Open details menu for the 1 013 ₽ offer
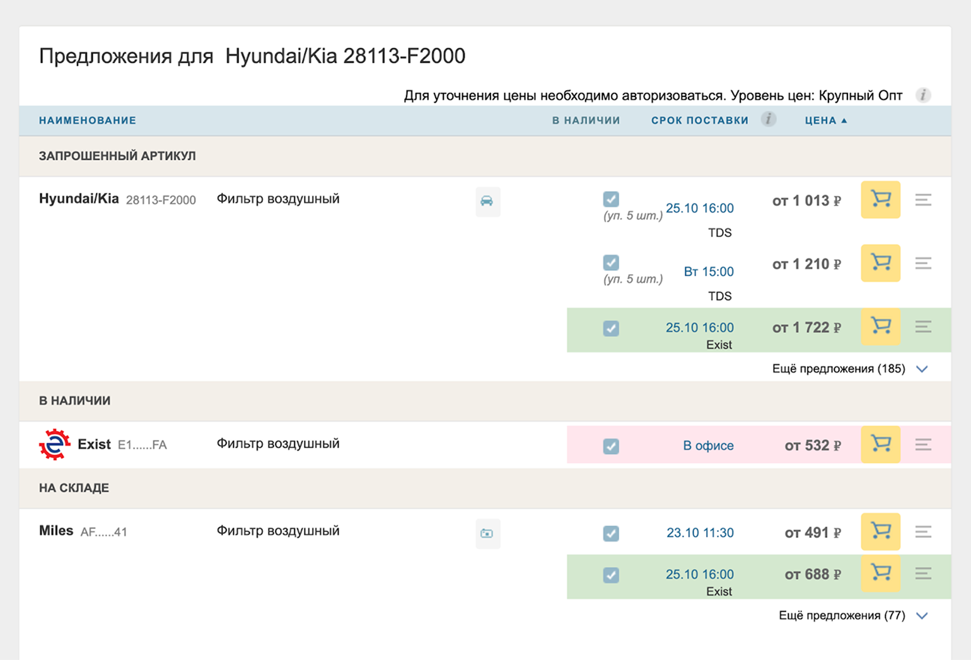The image size is (971, 660). pyautogui.click(x=923, y=200)
